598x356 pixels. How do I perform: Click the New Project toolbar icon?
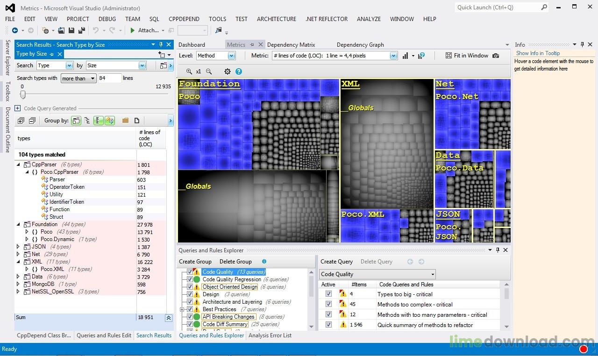pyautogui.click(x=46, y=30)
